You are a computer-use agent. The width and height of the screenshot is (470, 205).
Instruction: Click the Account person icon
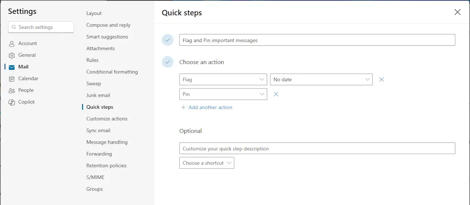(12, 44)
